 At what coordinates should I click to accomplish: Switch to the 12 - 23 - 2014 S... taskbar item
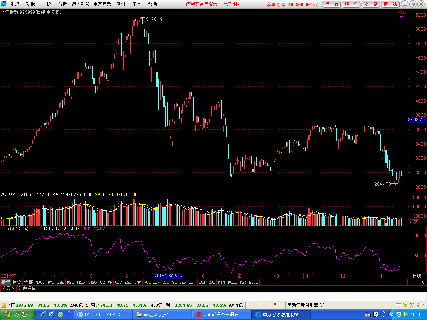pyautogui.click(x=103, y=314)
